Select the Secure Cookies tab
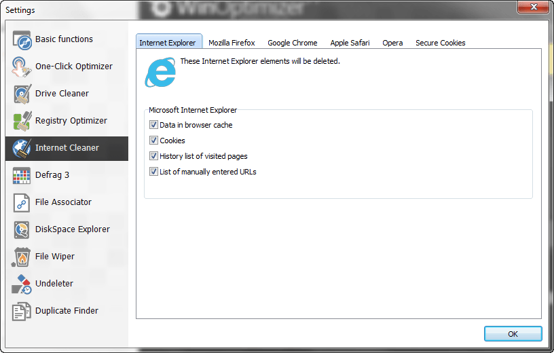The image size is (554, 353). (440, 43)
